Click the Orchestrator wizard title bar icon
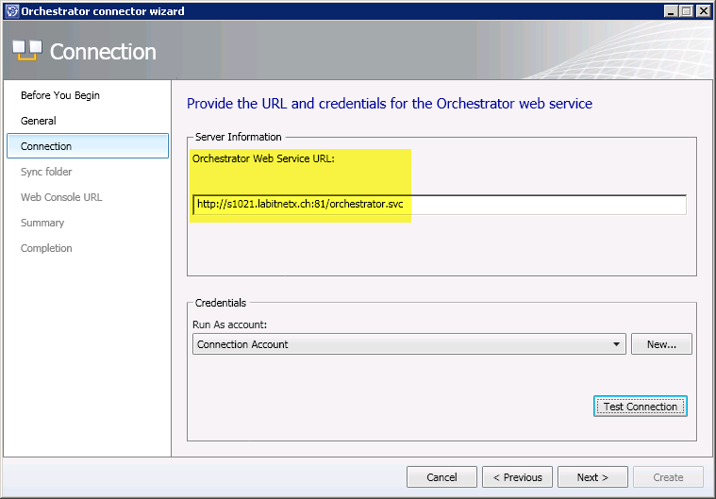This screenshot has width=716, height=499. pyautogui.click(x=10, y=11)
